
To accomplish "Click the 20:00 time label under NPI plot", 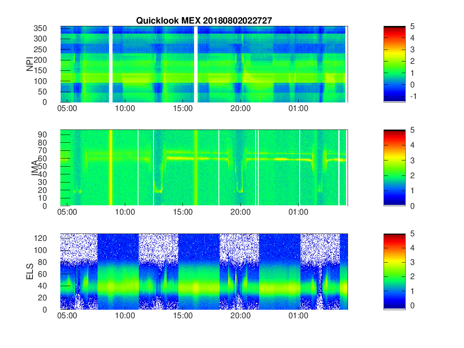I will 241,109.
